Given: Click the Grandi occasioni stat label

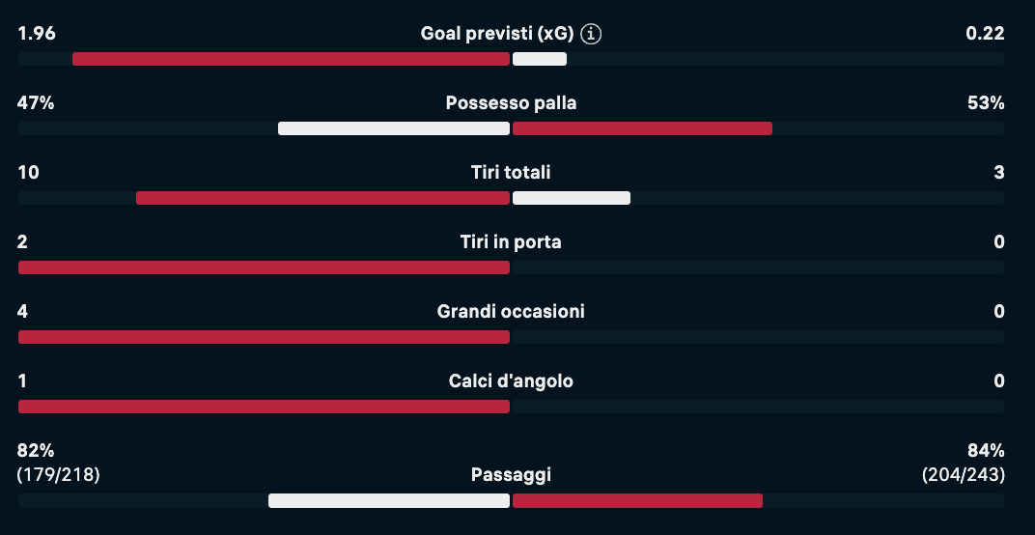Looking at the screenshot, I should coord(511,312).
